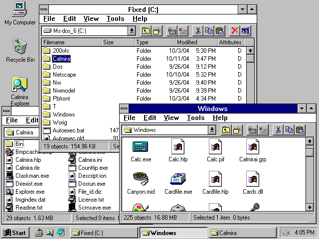Launch the Calmira Explorer desktop shortcut

click(x=20, y=91)
